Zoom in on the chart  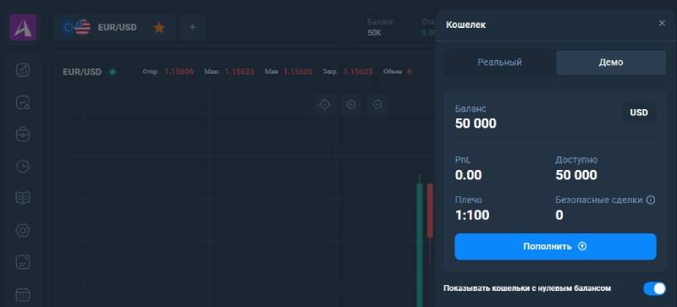coord(351,105)
